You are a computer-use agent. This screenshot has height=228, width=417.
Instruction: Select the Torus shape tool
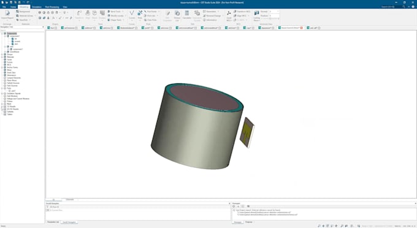click(x=52, y=12)
